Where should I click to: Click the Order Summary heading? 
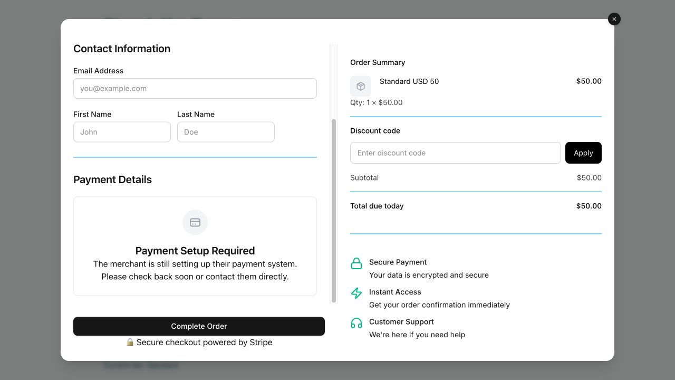[378, 62]
